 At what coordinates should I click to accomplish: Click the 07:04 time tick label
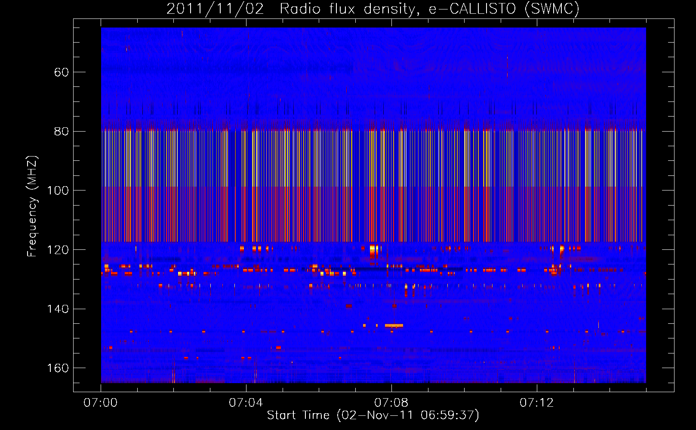click(246, 403)
